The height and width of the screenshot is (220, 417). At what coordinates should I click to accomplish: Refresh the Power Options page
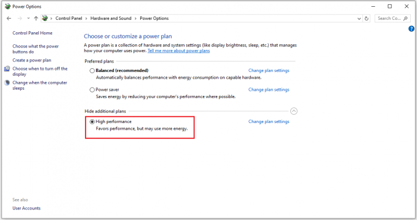tap(366, 18)
